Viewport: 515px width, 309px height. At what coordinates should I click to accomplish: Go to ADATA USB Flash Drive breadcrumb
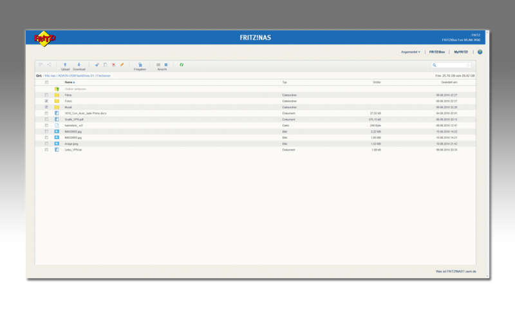(76, 76)
